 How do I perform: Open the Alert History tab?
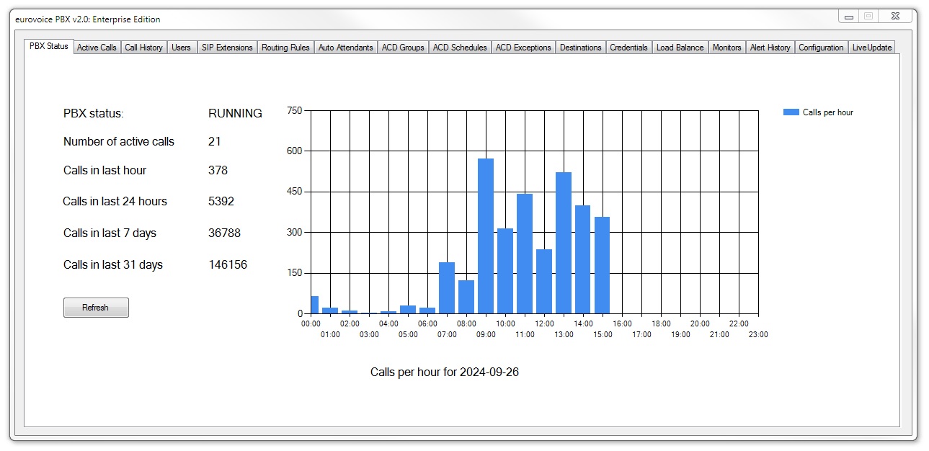tap(770, 48)
